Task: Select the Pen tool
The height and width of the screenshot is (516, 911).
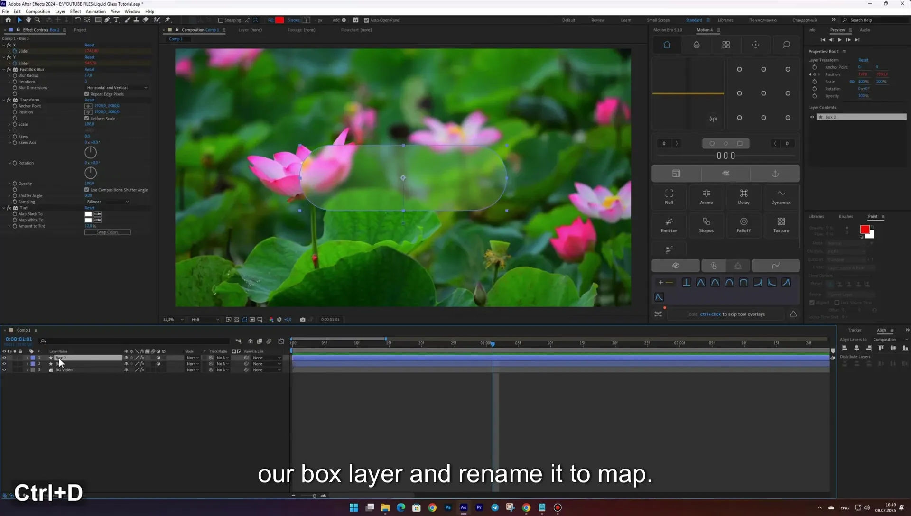Action: pos(107,20)
